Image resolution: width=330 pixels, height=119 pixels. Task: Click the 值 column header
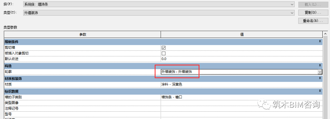pyautogui.click(x=242, y=35)
